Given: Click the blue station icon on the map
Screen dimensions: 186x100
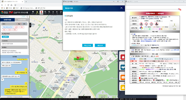Looking at the screenshot, I should [x=44, y=27].
